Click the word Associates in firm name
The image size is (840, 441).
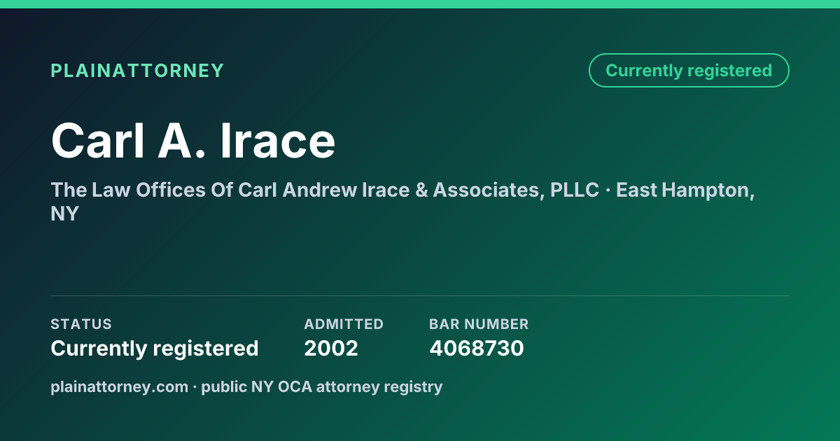click(486, 190)
